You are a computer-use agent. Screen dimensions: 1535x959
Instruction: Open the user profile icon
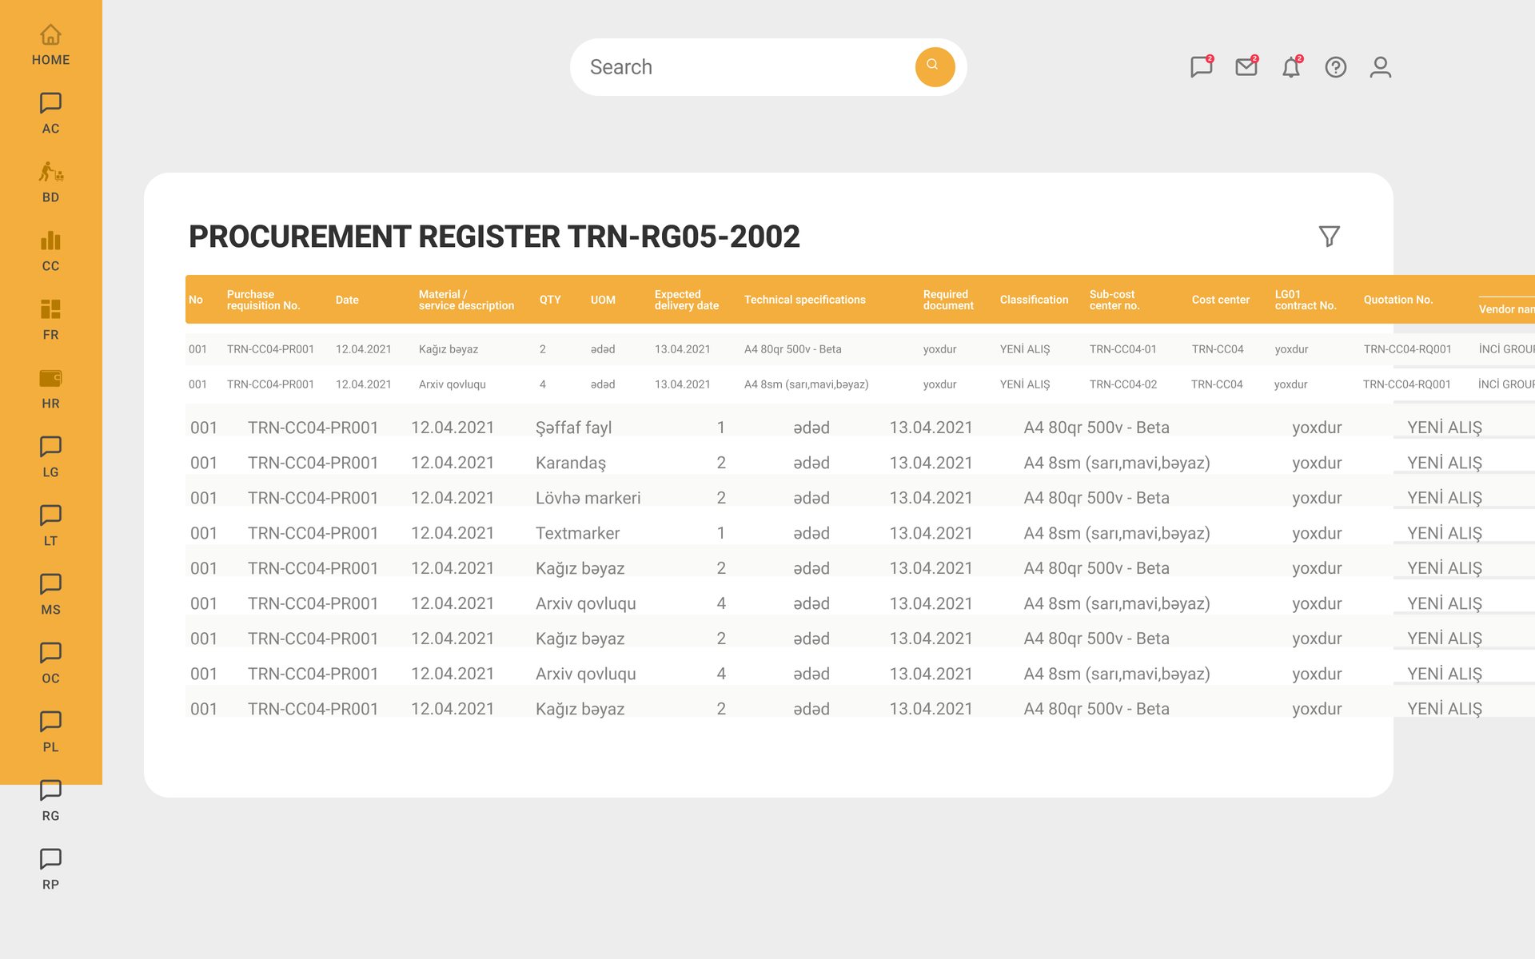click(x=1381, y=67)
